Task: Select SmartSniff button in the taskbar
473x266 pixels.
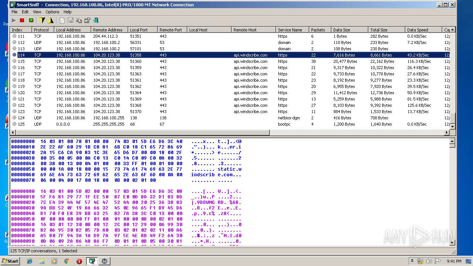Action: (x=92, y=261)
